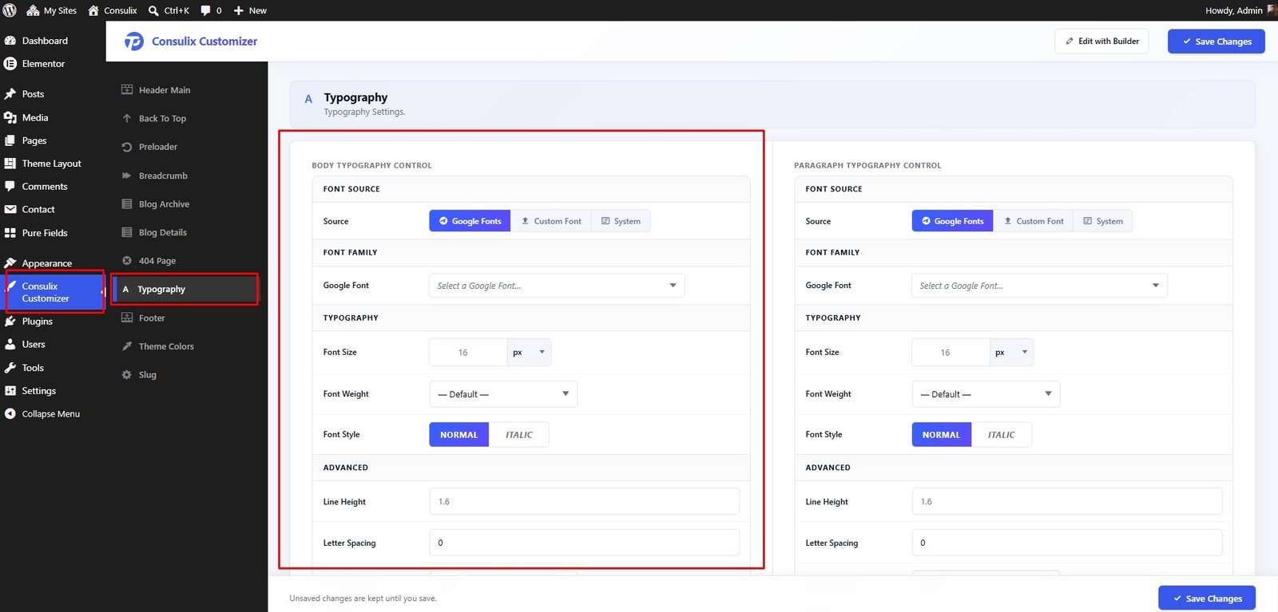Click Edit with Builder button
The height and width of the screenshot is (612, 1278).
1101,41
